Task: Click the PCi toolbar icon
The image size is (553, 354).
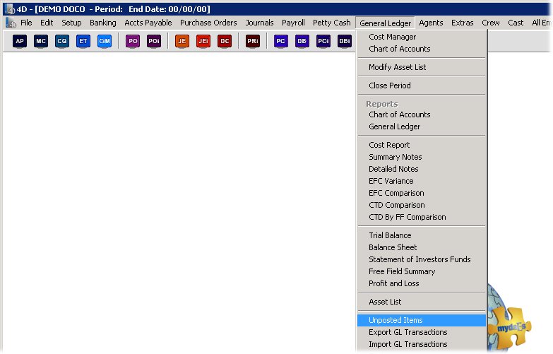Action: coord(323,41)
